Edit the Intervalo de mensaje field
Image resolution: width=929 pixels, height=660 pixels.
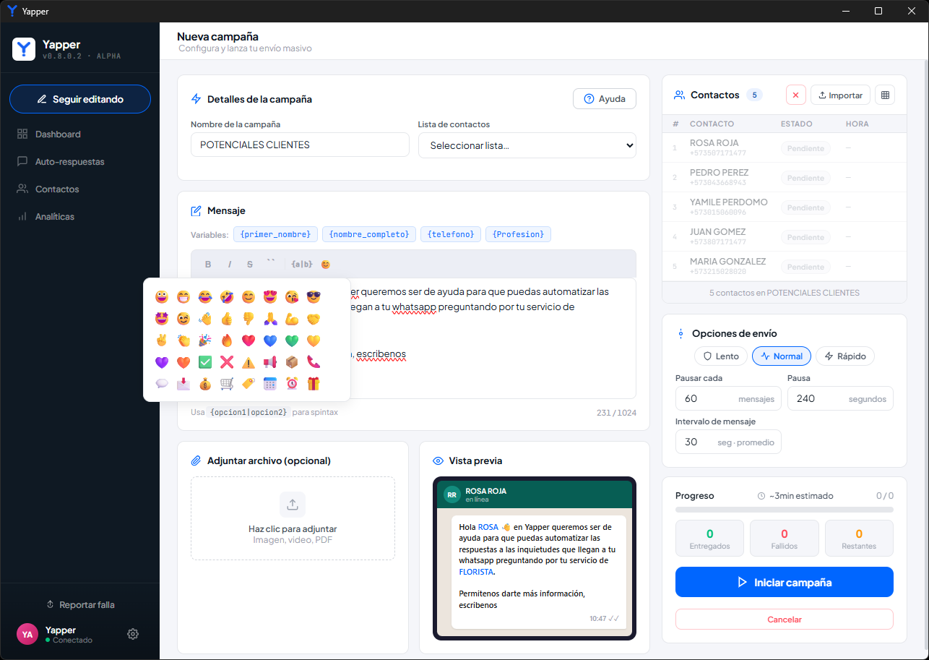(x=728, y=442)
